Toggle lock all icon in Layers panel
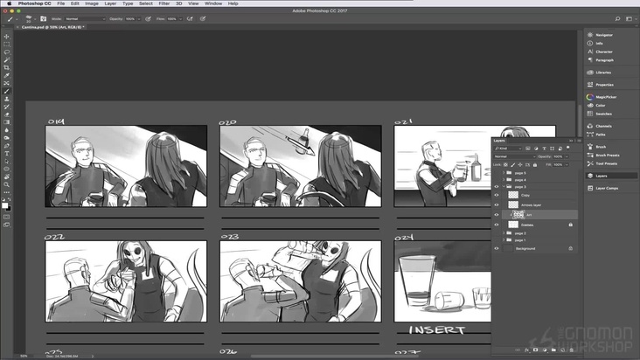The height and width of the screenshot is (360, 640). 535,165
